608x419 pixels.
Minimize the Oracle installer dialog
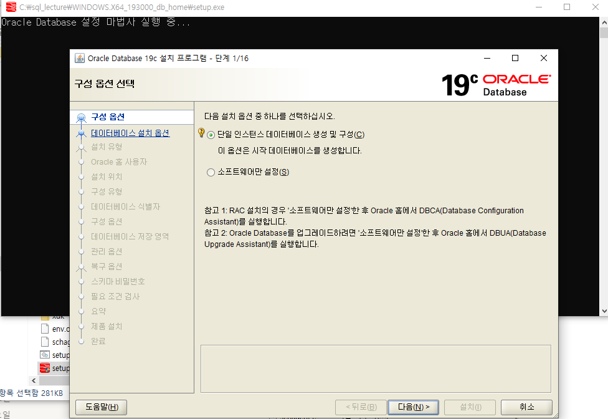click(487, 58)
